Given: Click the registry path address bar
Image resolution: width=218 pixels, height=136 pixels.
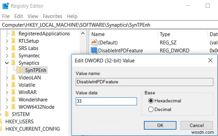Looking at the screenshot, I should 109,25.
